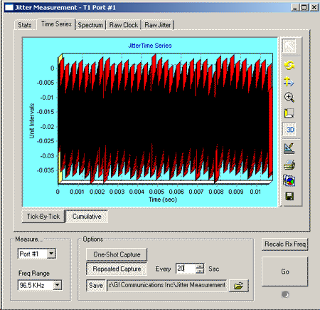320x310 pixels.
Task: Activate the zoom magnifier tool
Action: point(289,97)
